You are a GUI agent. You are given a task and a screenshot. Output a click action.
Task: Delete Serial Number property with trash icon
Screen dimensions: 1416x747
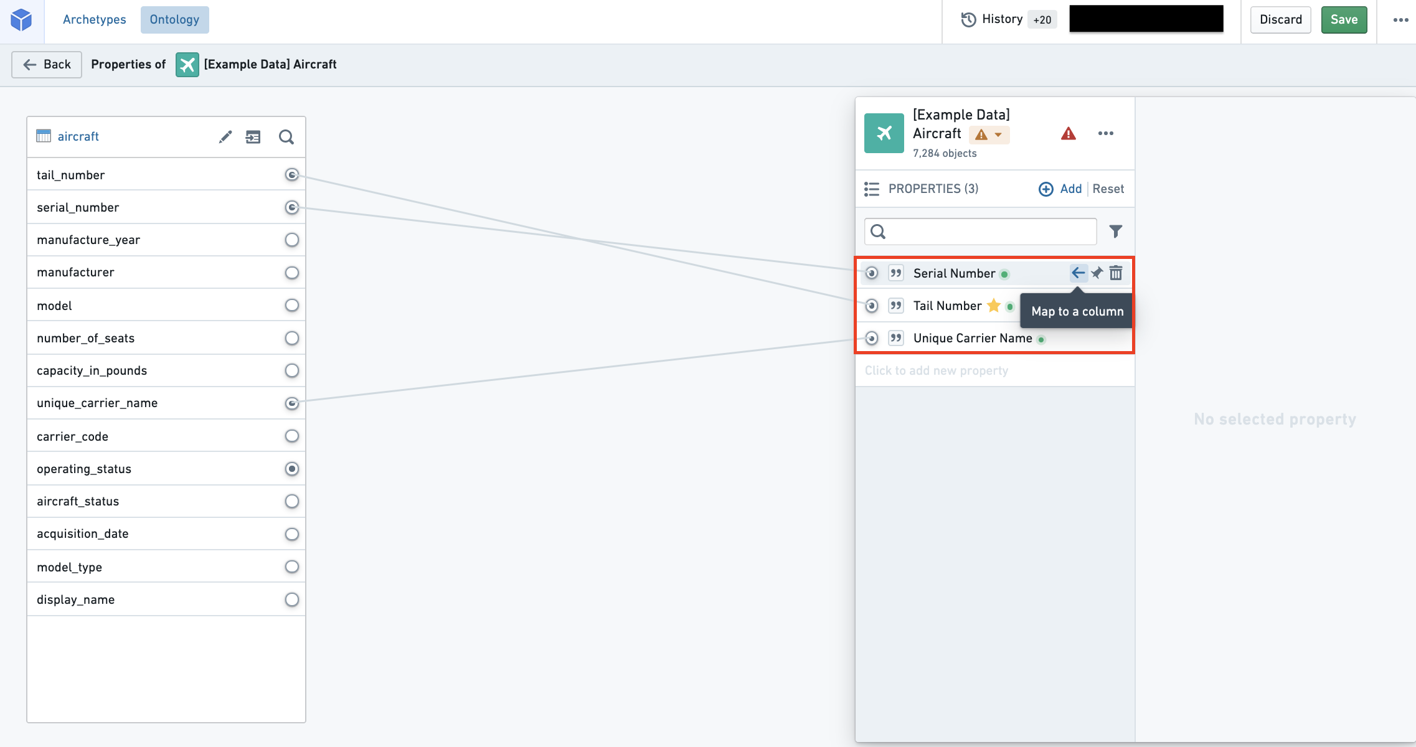click(x=1116, y=273)
